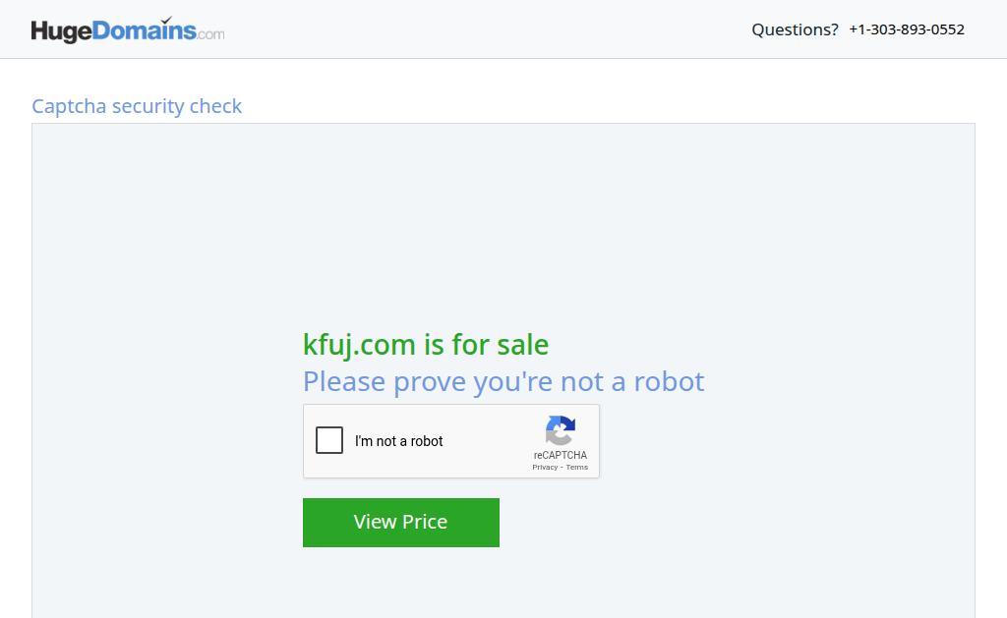1007x618 pixels.
Task: Click the green View Price button
Action: pyautogui.click(x=401, y=523)
